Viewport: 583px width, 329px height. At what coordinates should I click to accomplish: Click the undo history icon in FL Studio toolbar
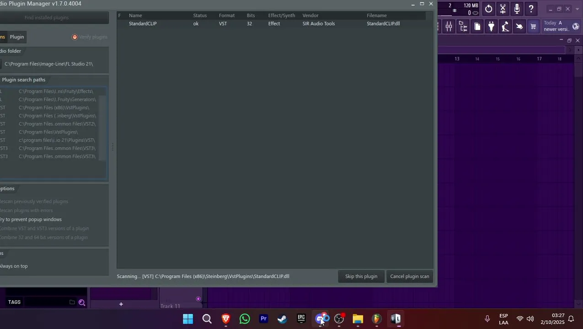[488, 9]
